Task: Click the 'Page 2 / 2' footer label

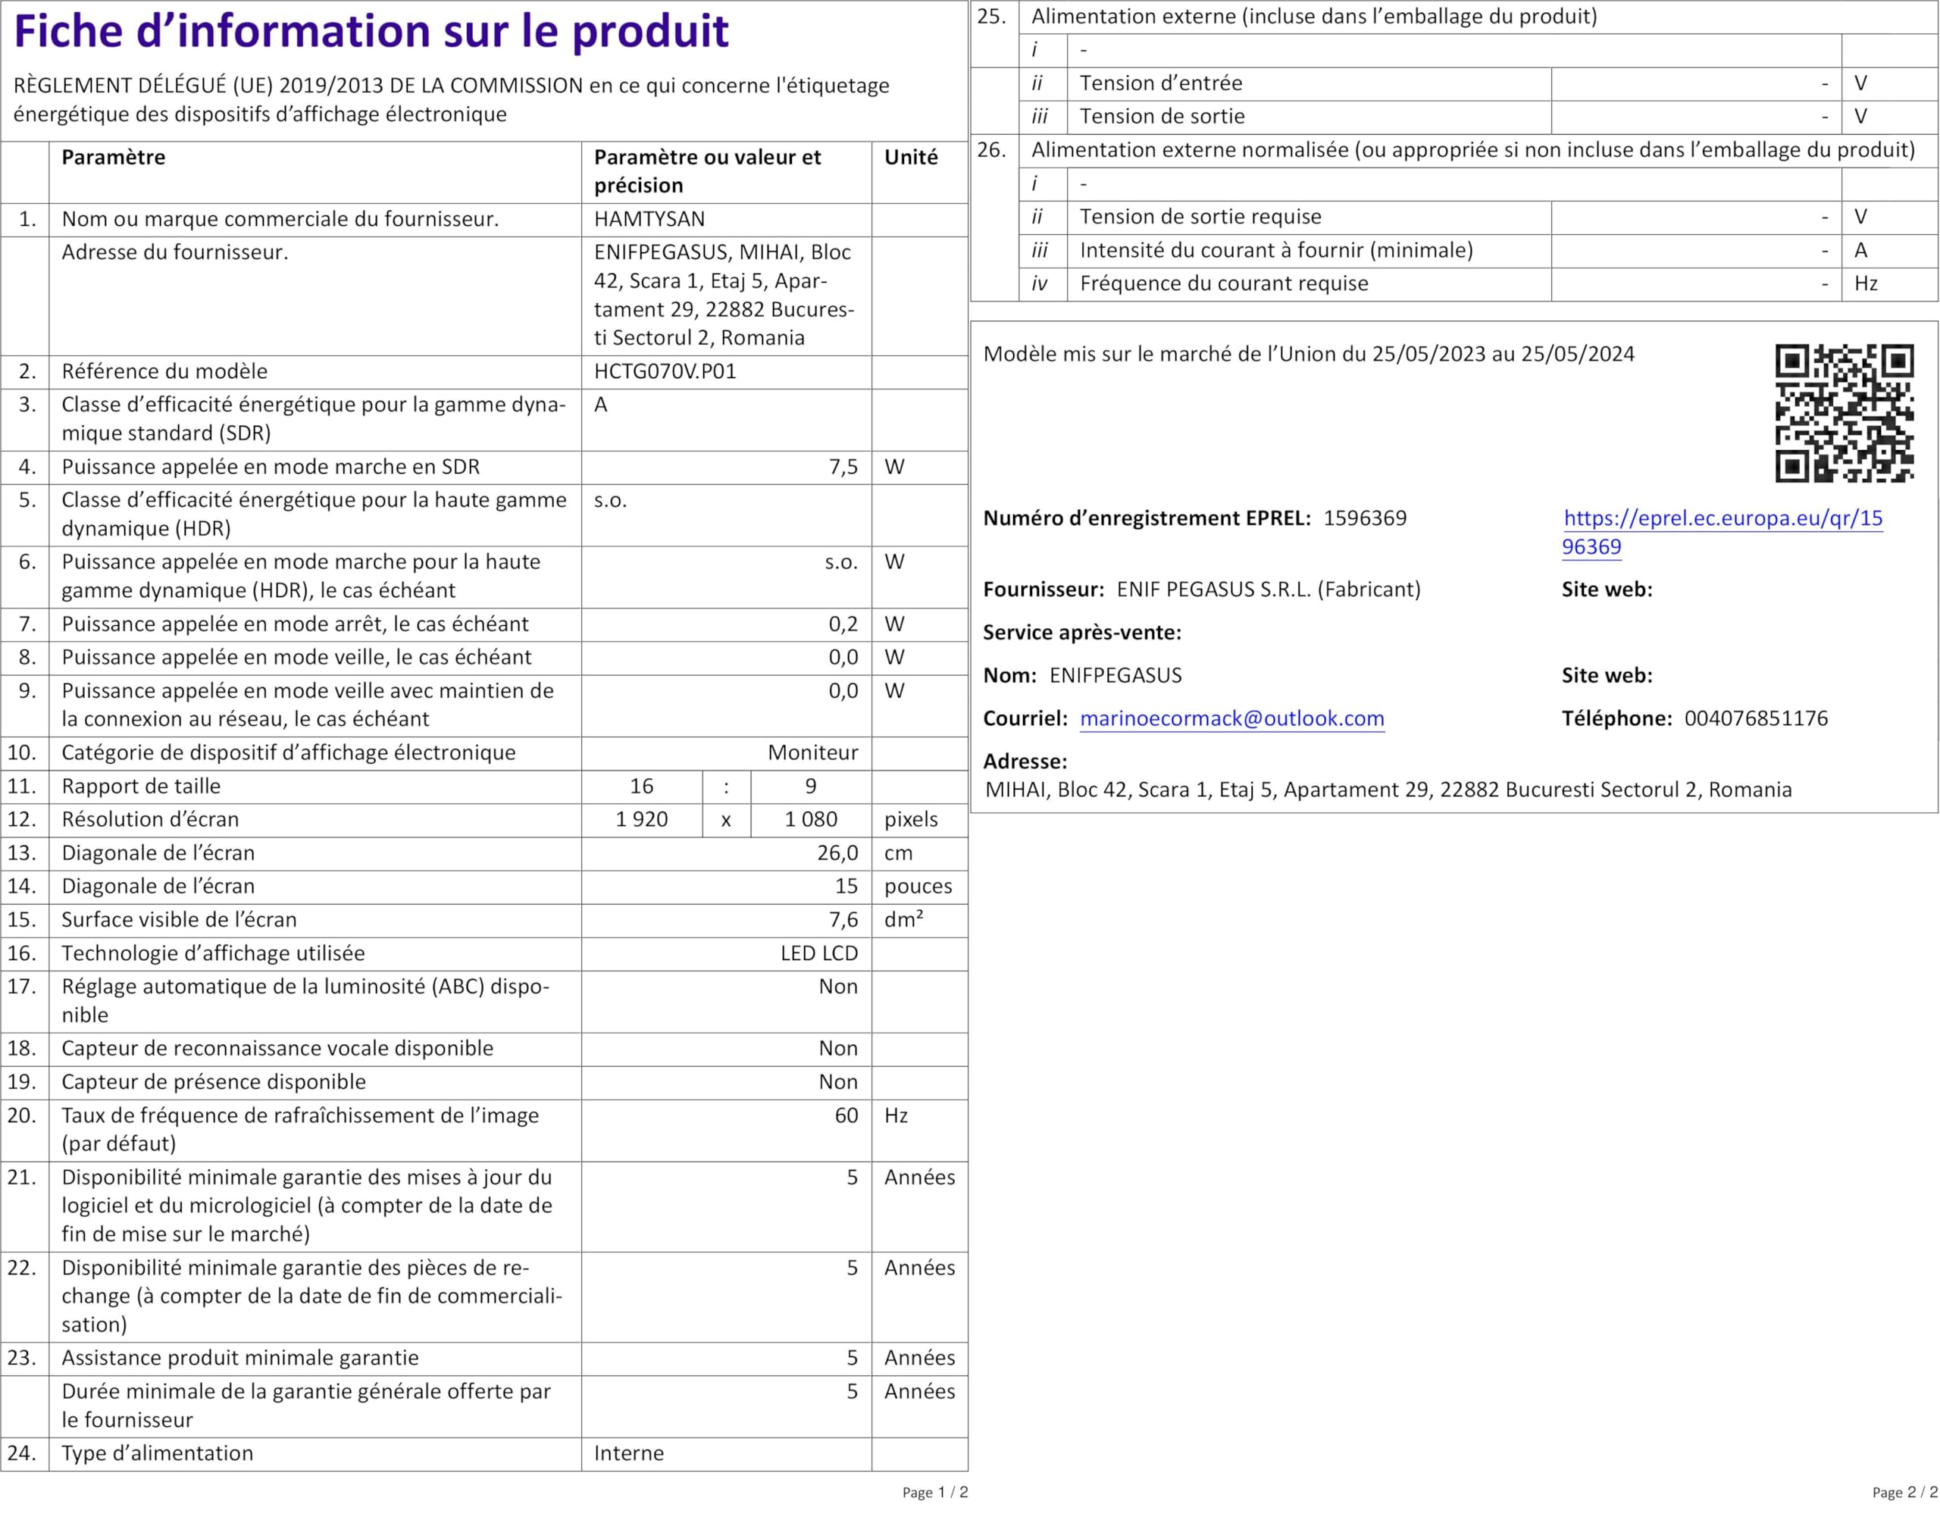Action: [1904, 1492]
